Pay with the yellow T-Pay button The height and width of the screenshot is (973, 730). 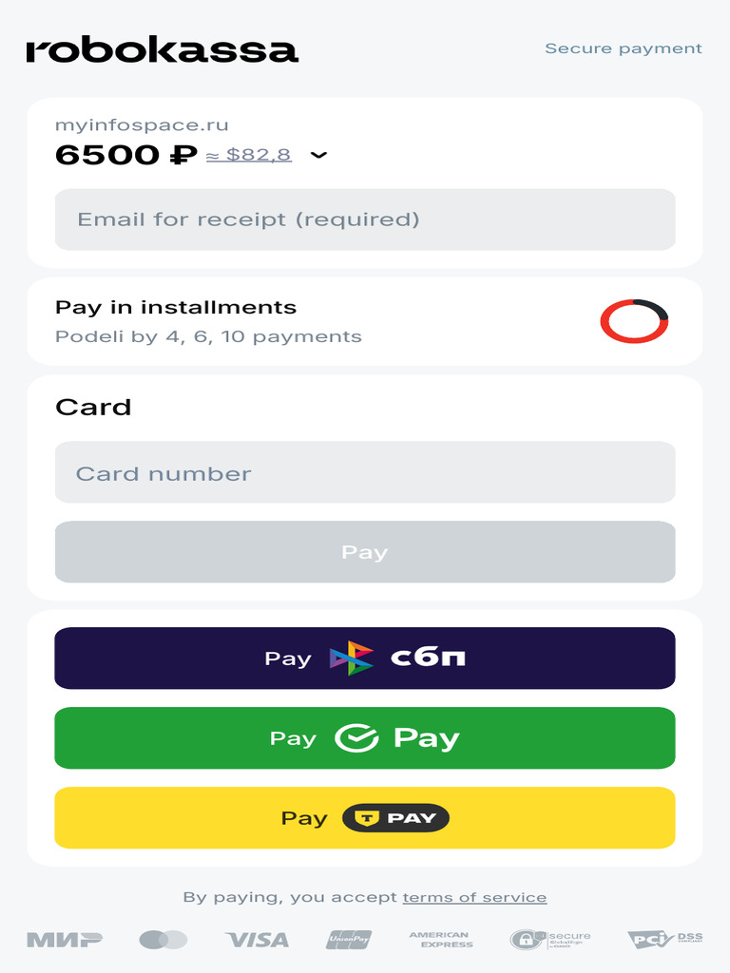click(x=365, y=817)
